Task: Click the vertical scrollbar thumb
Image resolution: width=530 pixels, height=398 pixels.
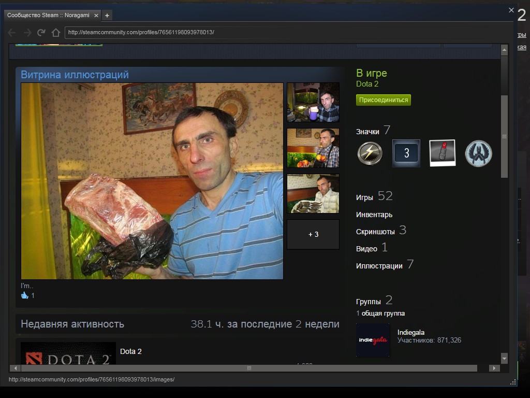Action: click(504, 136)
